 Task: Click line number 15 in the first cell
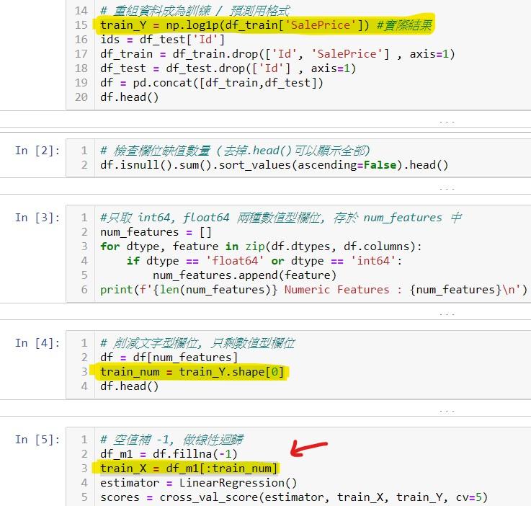[81, 25]
